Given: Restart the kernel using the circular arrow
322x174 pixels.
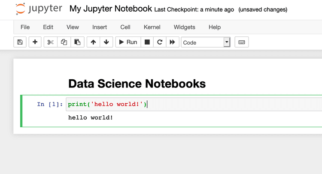Looking at the screenshot, I should tap(160, 42).
